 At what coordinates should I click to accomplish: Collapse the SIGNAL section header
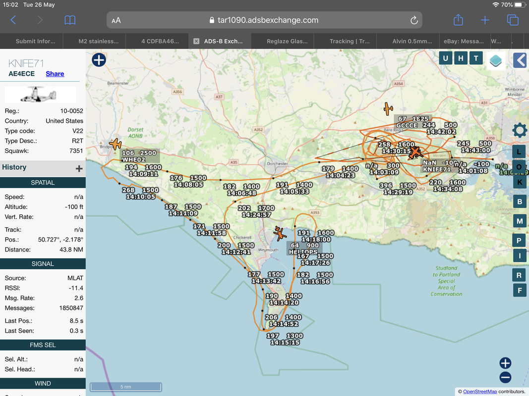[x=43, y=264]
